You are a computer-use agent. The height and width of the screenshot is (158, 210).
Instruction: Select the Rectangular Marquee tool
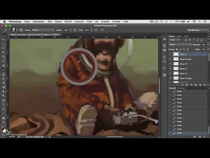click(x=3, y=44)
